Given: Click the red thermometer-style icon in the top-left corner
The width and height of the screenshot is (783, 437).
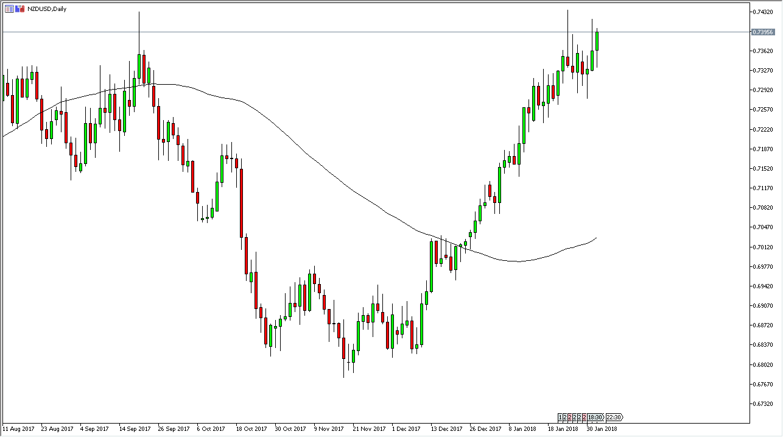Looking at the screenshot, I should pos(21,9).
